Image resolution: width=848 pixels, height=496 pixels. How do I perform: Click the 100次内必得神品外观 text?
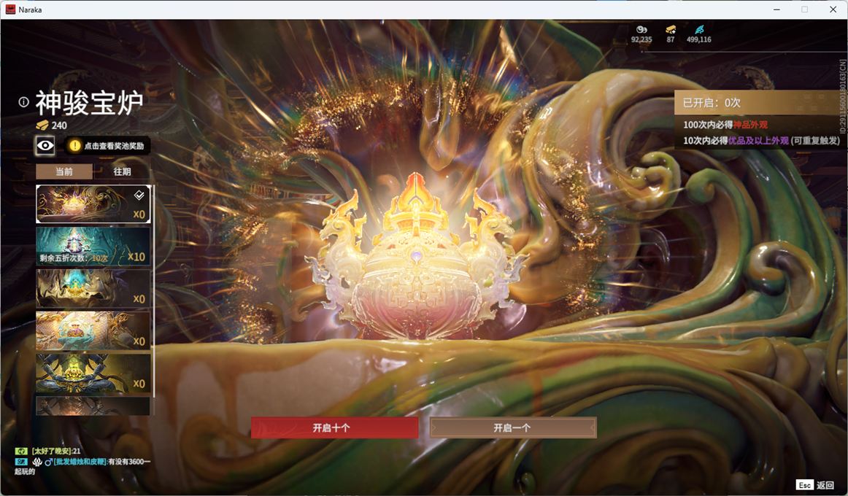[725, 125]
